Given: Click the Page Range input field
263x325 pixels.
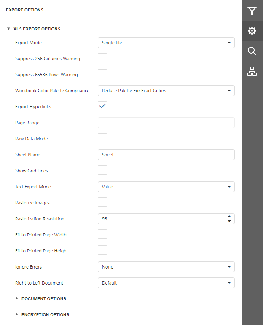Looking at the screenshot, I should (x=166, y=123).
